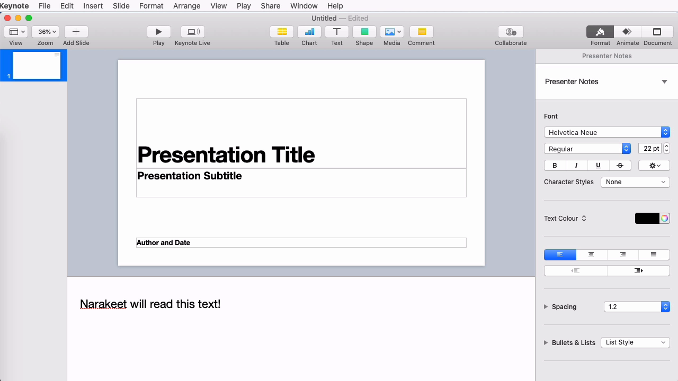This screenshot has height=381, width=678.
Task: Insert a Text box
Action: (337, 32)
